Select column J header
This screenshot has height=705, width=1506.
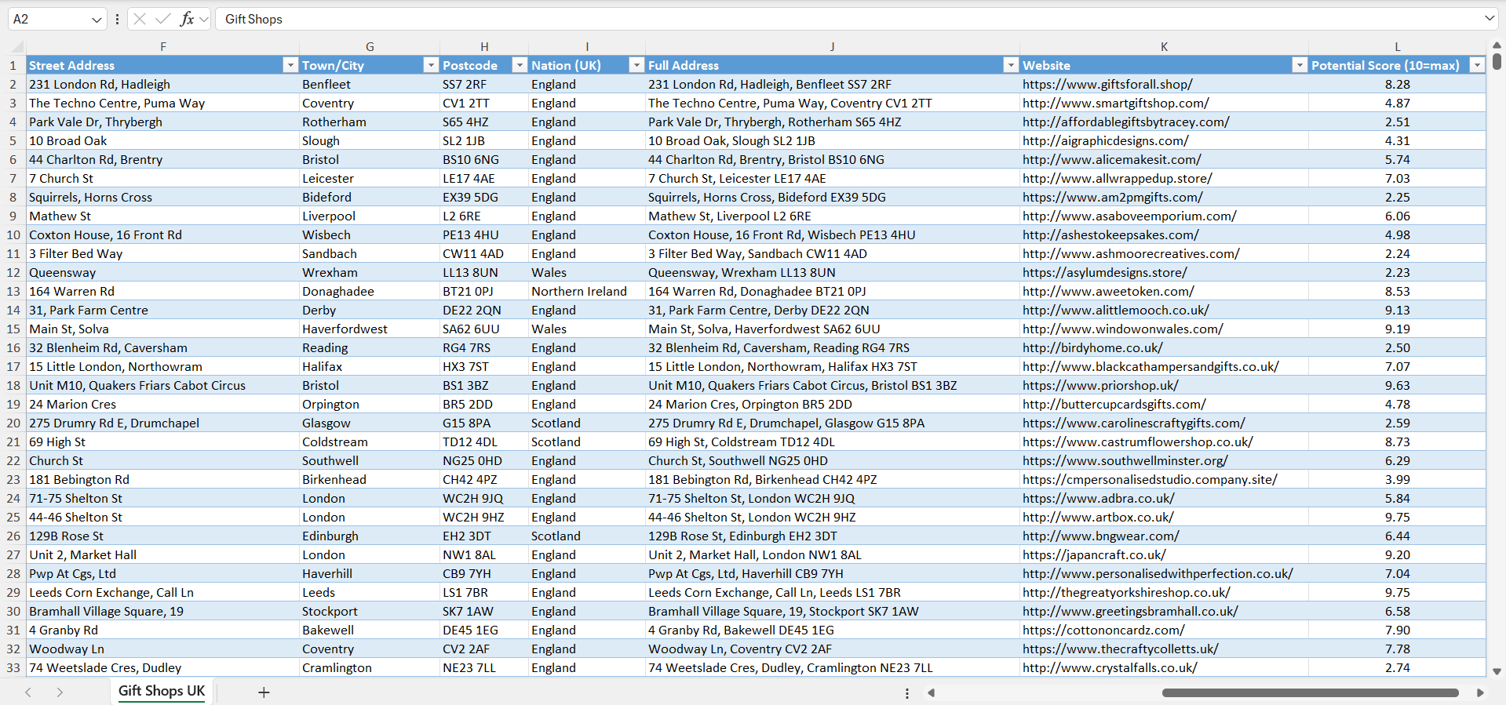[x=832, y=47]
